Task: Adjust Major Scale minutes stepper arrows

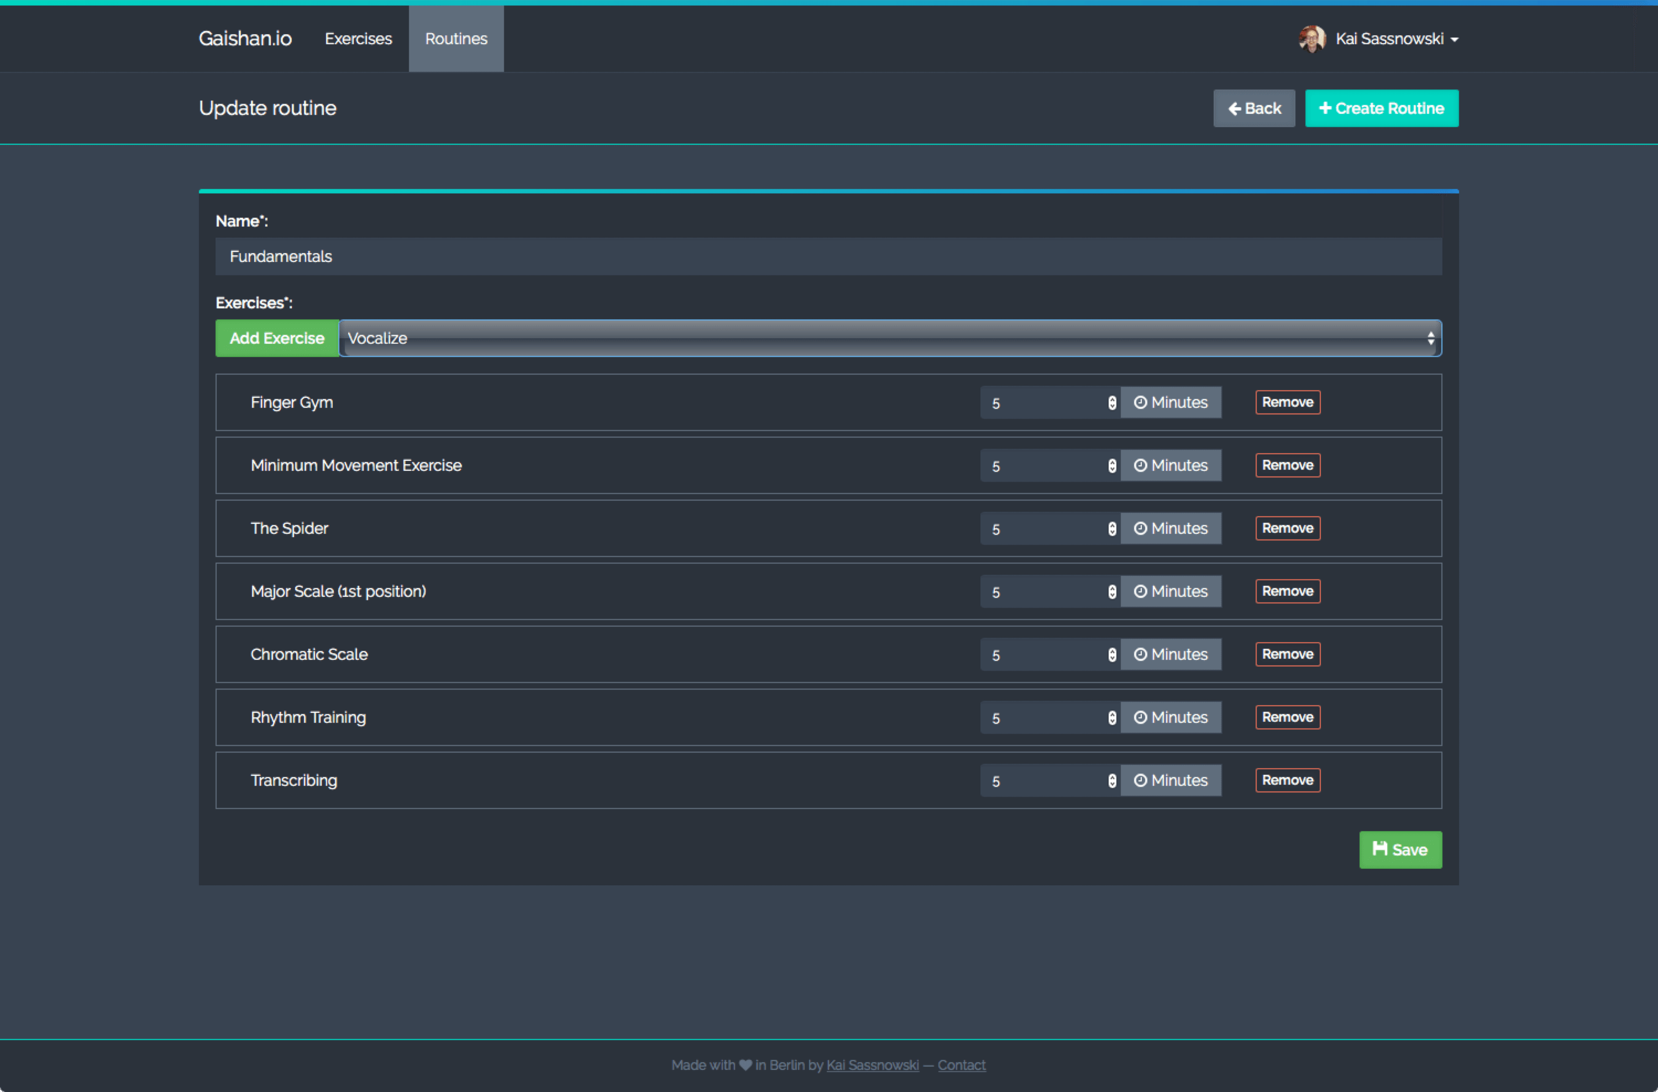Action: (x=1113, y=592)
